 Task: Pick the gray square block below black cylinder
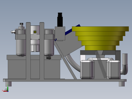point(60,34)
